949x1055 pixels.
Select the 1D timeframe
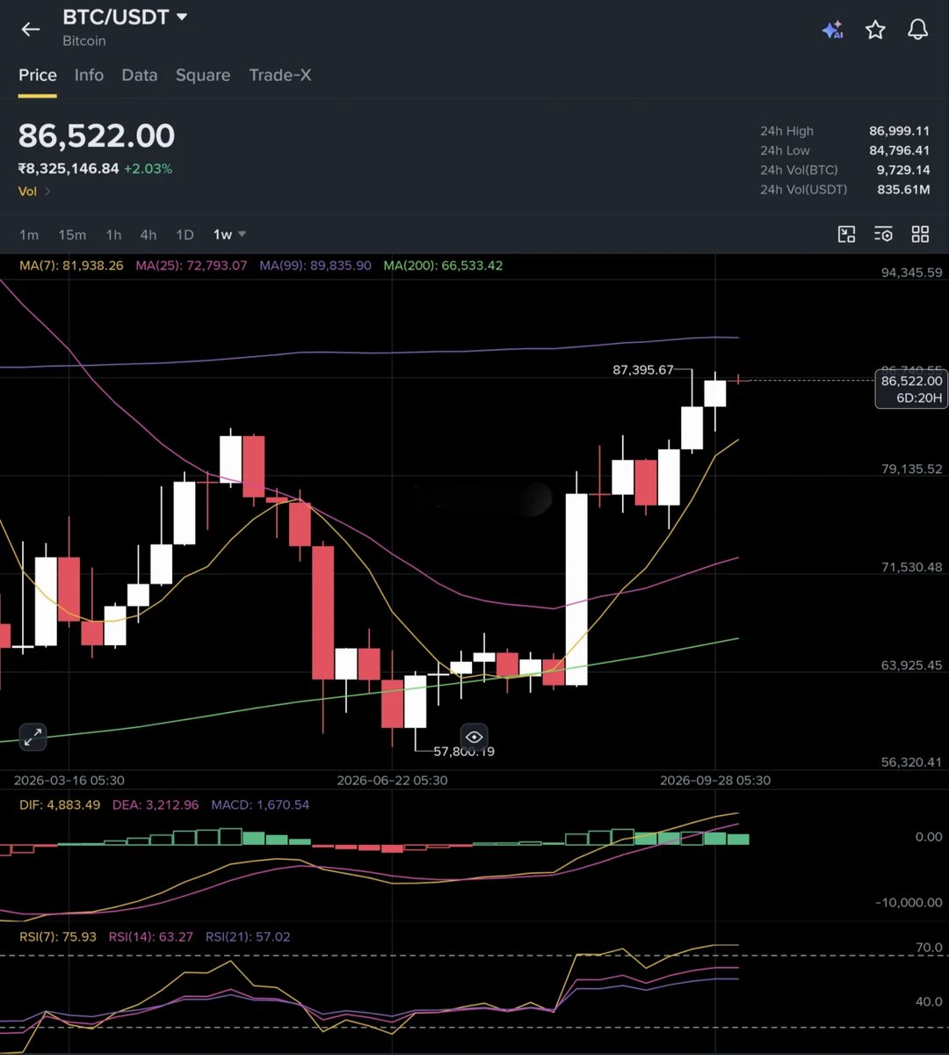185,235
